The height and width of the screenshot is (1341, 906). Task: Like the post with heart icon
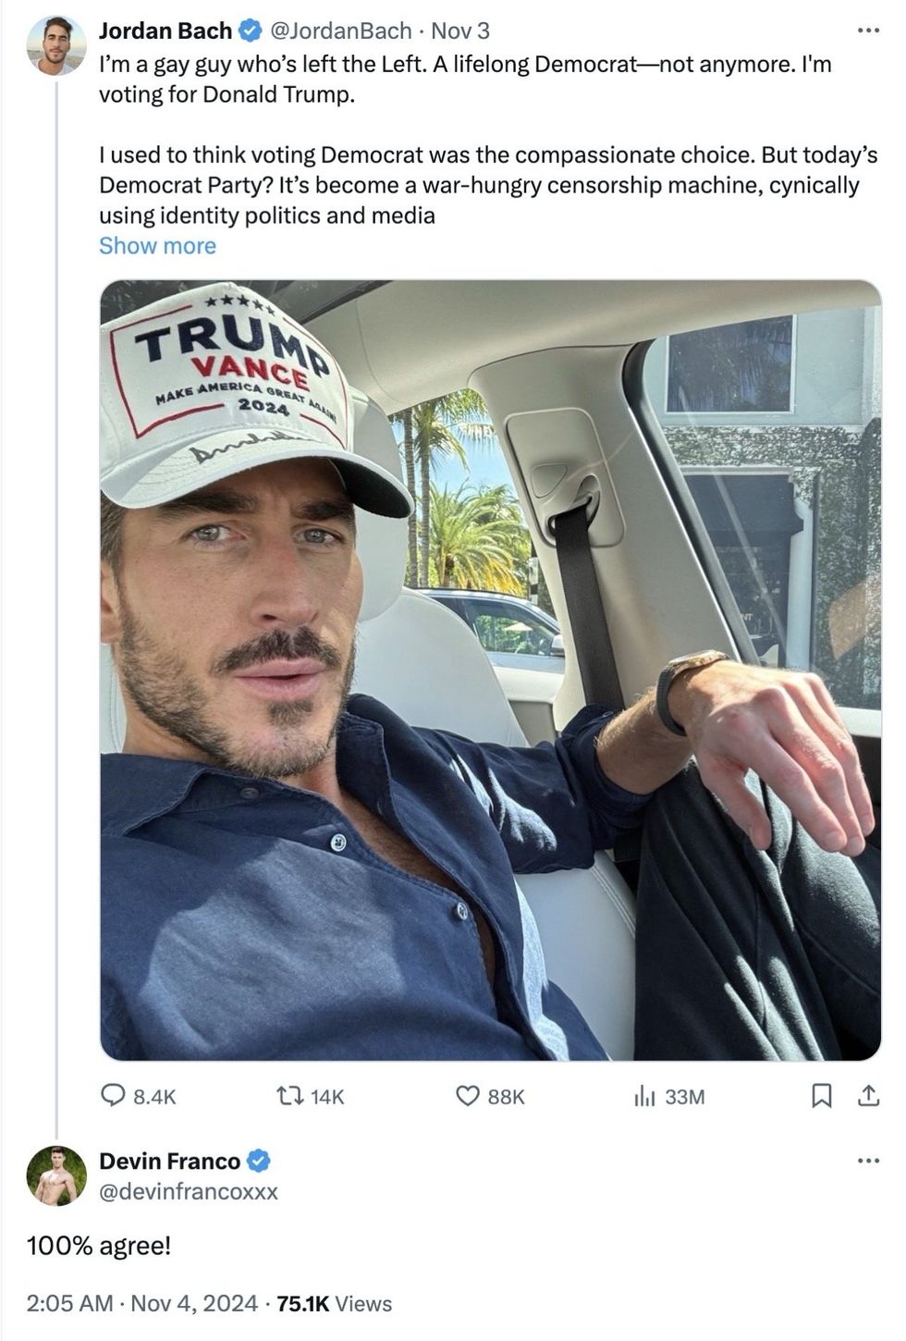(x=468, y=1096)
